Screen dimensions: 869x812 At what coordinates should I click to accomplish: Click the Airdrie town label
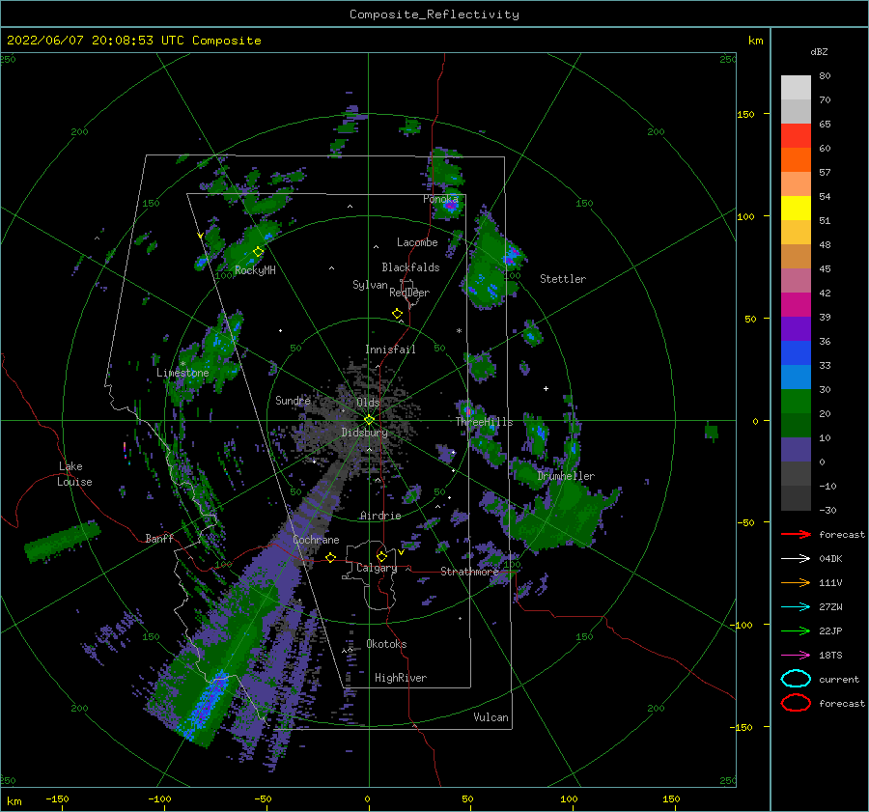click(x=380, y=516)
